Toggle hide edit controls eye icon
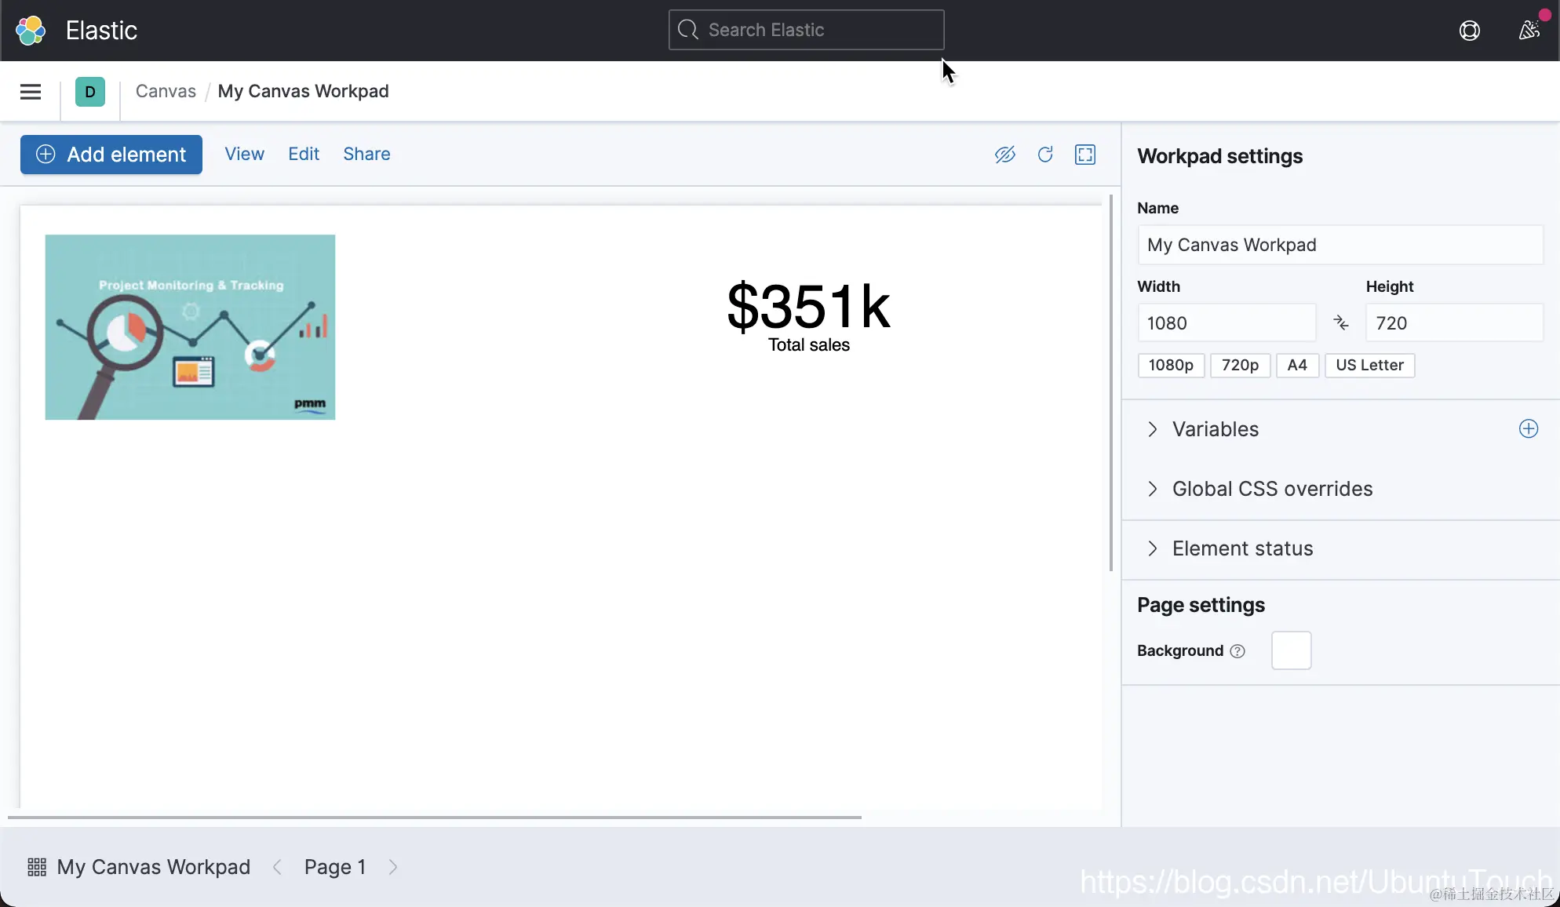 click(1004, 155)
